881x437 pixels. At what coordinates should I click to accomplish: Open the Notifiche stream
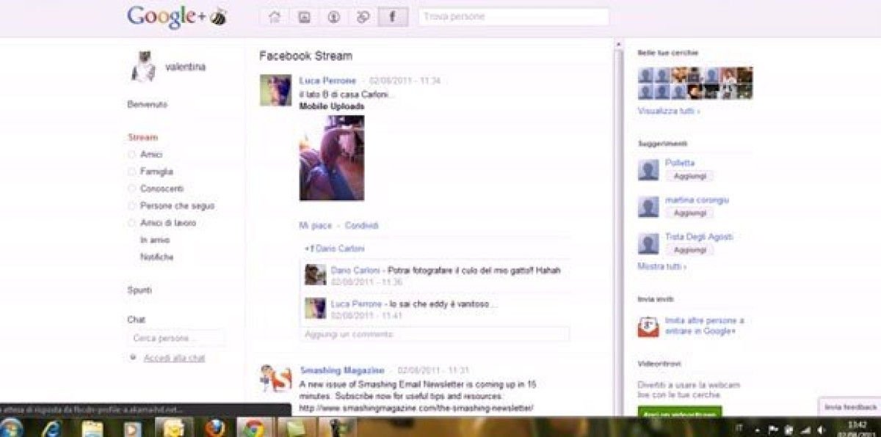157,257
